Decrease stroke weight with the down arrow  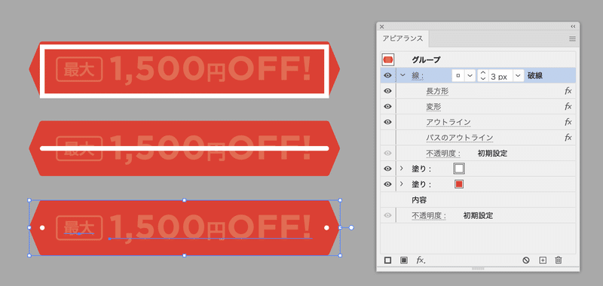pyautogui.click(x=483, y=78)
